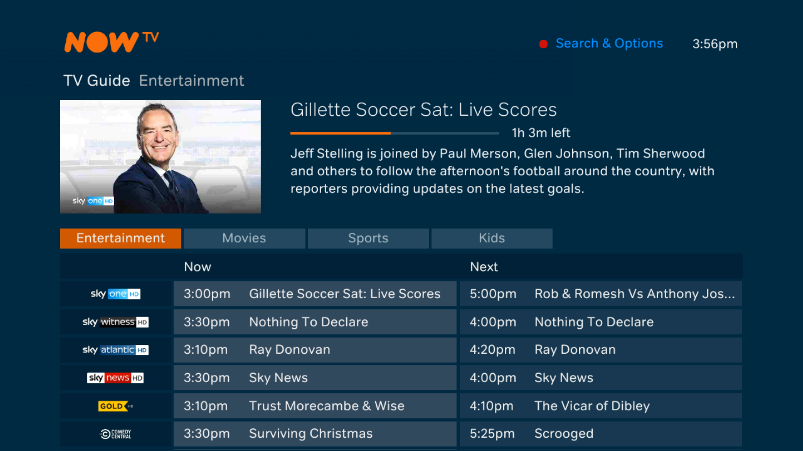Screen dimensions: 803x451
Task: Click the Gillette Soccer Sat progress bar
Action: 394,133
